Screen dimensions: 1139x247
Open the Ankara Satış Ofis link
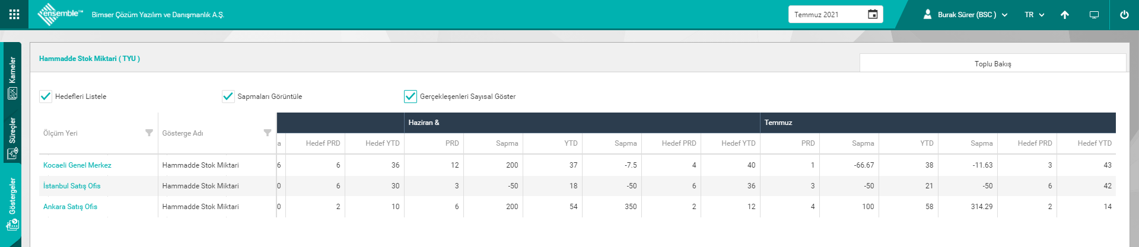point(70,207)
